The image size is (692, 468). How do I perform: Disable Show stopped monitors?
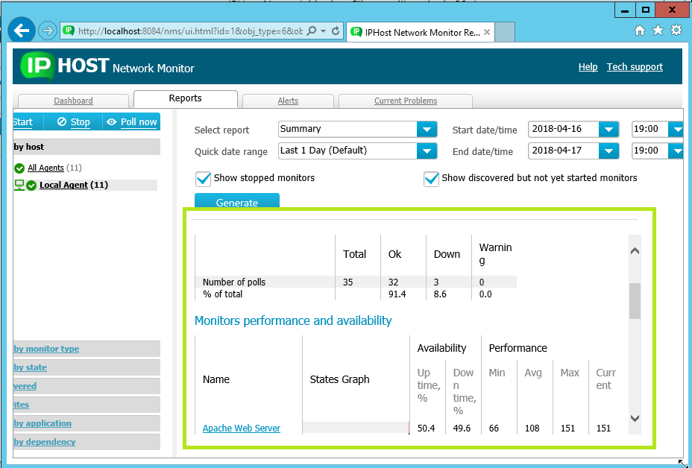pyautogui.click(x=204, y=179)
